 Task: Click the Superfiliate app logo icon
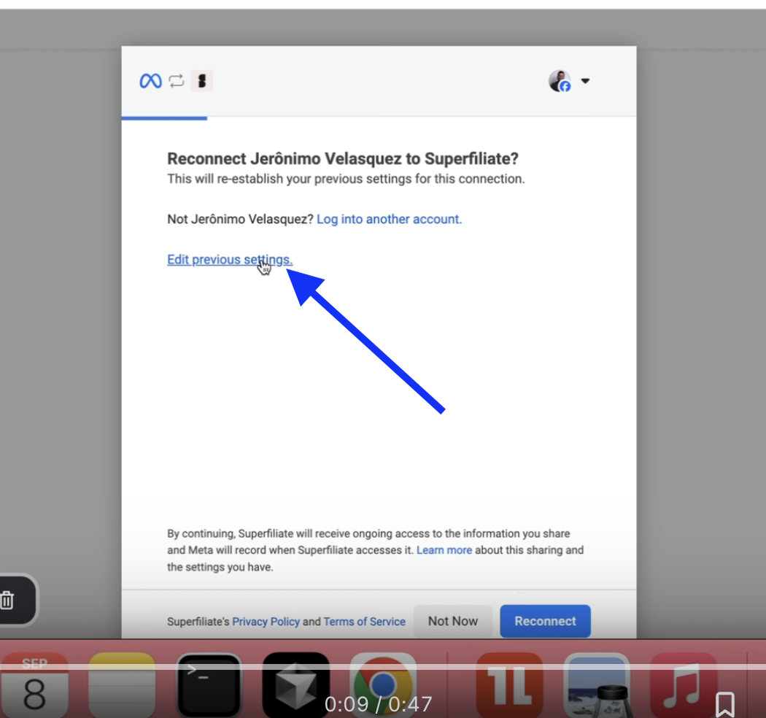click(x=202, y=81)
